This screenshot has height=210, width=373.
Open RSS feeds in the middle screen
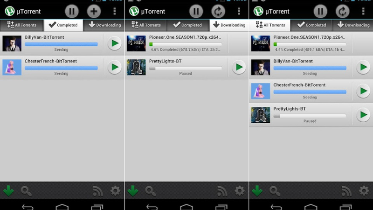[x=222, y=191]
